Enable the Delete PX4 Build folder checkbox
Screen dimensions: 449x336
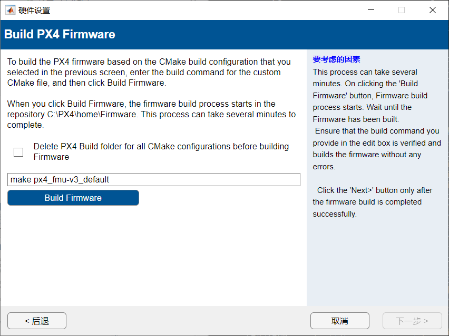18,152
